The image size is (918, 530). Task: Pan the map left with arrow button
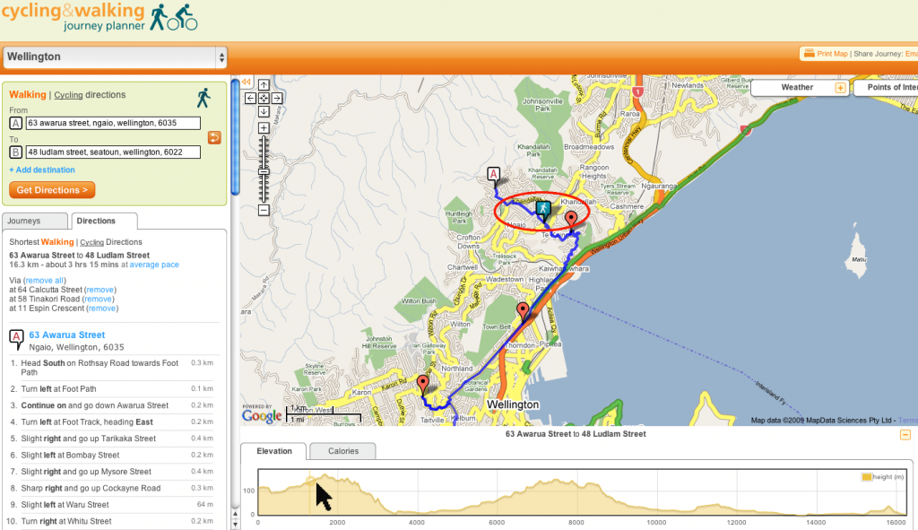[x=250, y=99]
